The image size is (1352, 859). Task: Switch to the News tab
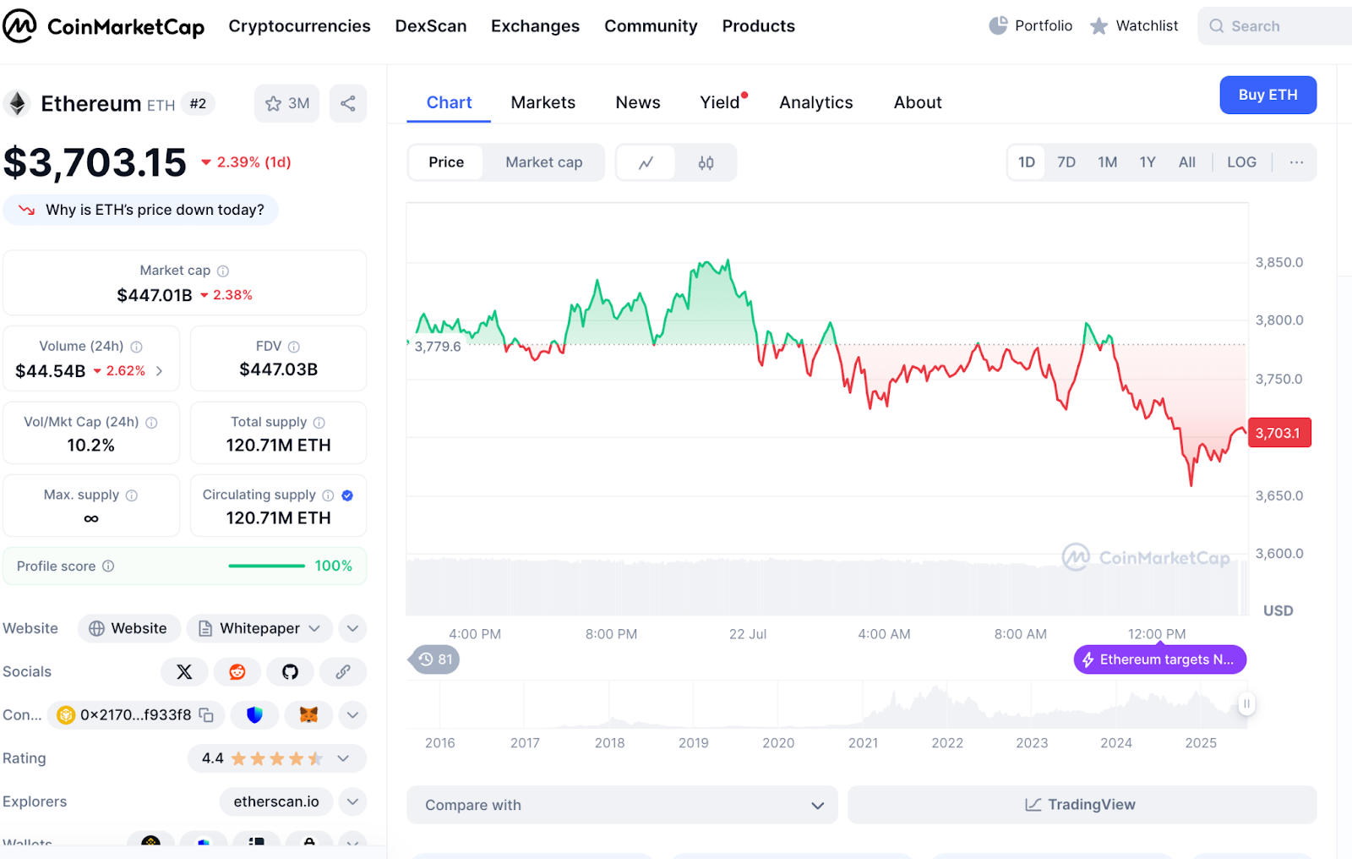[x=638, y=102]
